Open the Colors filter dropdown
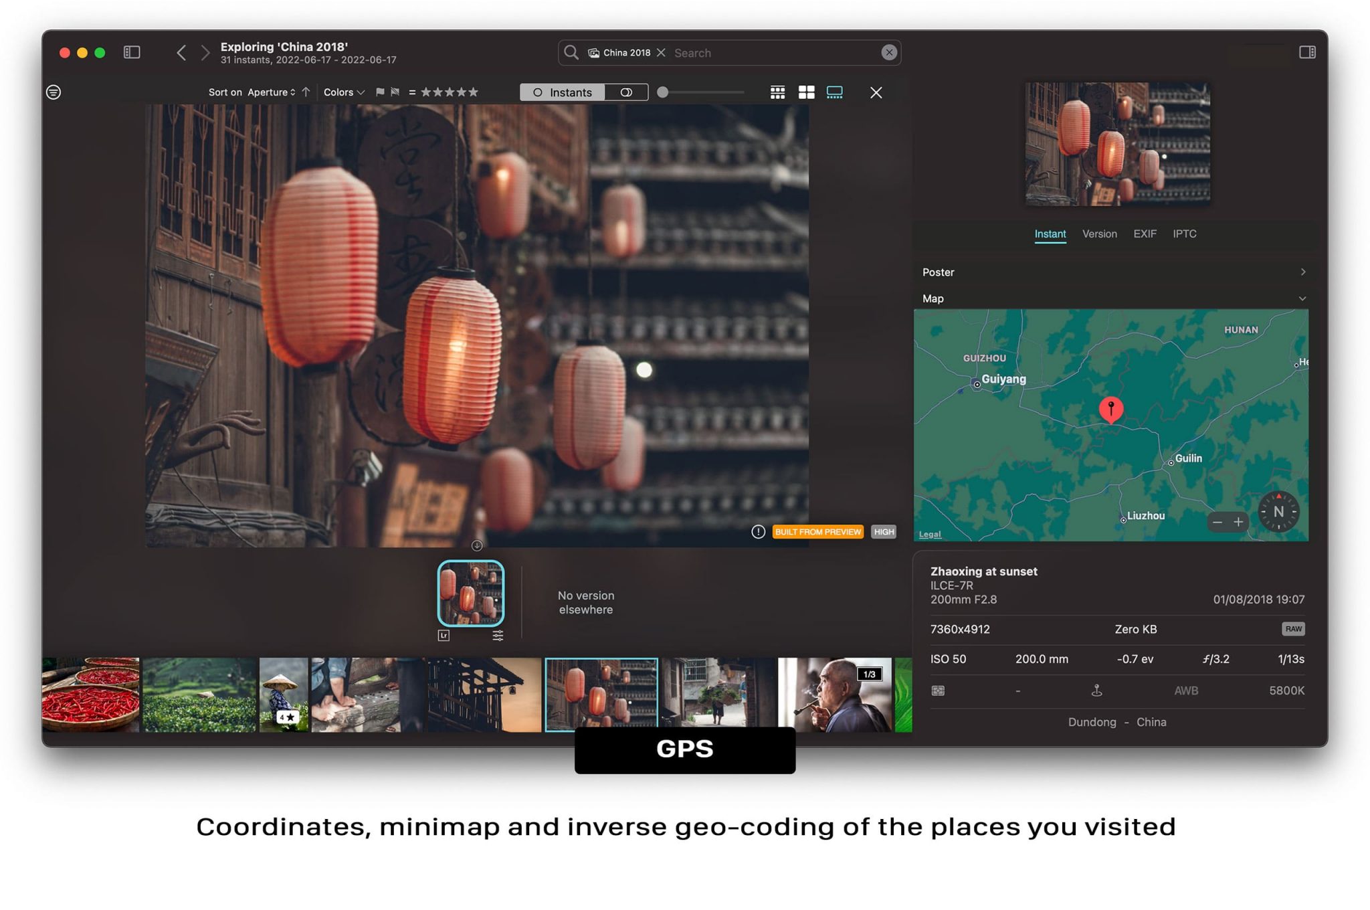This screenshot has width=1370, height=910. [344, 92]
